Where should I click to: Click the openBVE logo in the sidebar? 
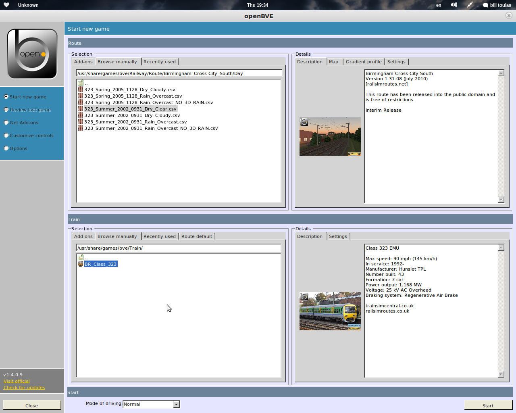[x=32, y=54]
